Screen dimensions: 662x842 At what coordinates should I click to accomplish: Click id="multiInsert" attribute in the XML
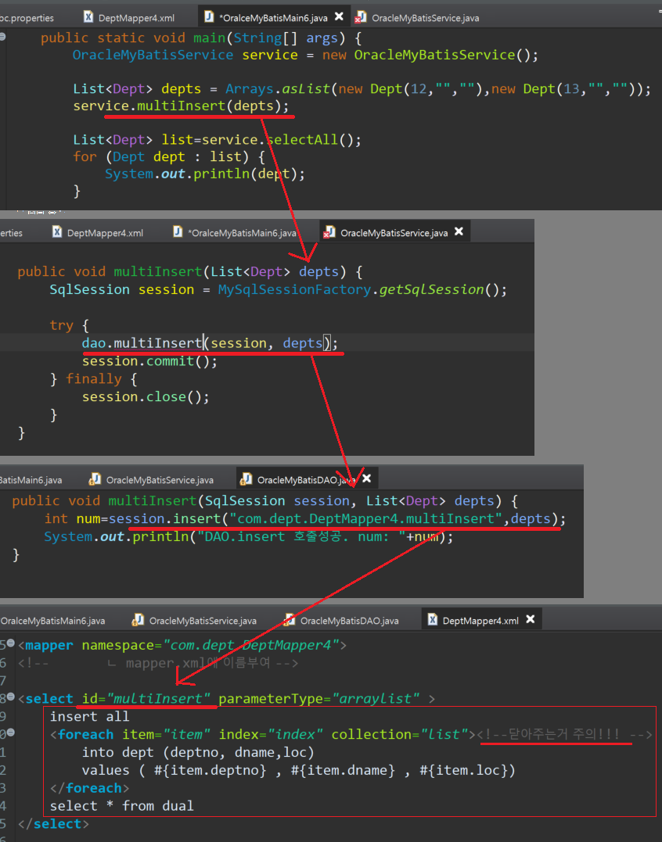[146, 699]
